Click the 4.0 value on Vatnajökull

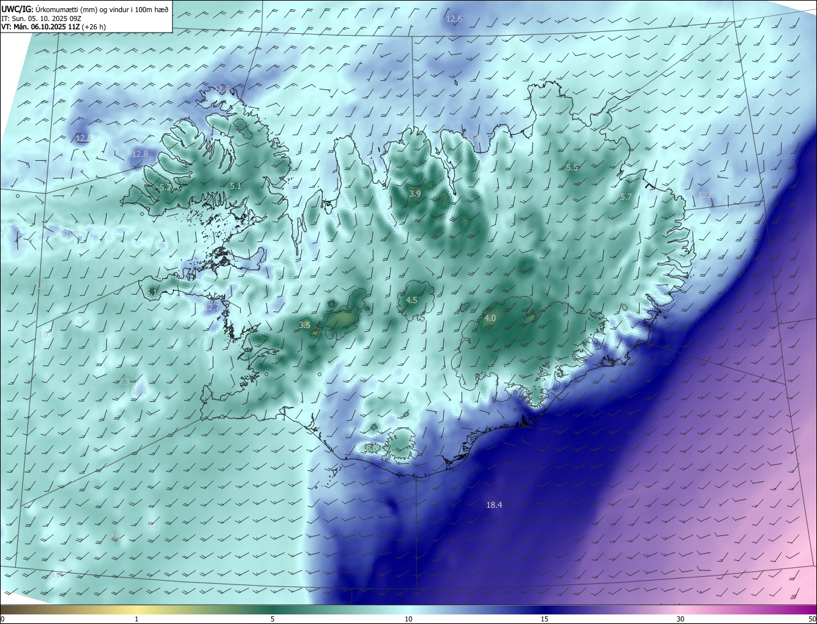490,318
